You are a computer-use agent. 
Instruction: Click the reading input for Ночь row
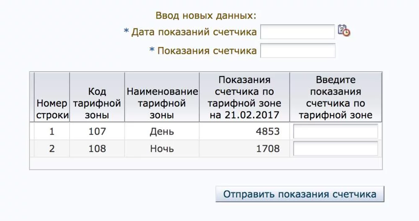pos(335,148)
